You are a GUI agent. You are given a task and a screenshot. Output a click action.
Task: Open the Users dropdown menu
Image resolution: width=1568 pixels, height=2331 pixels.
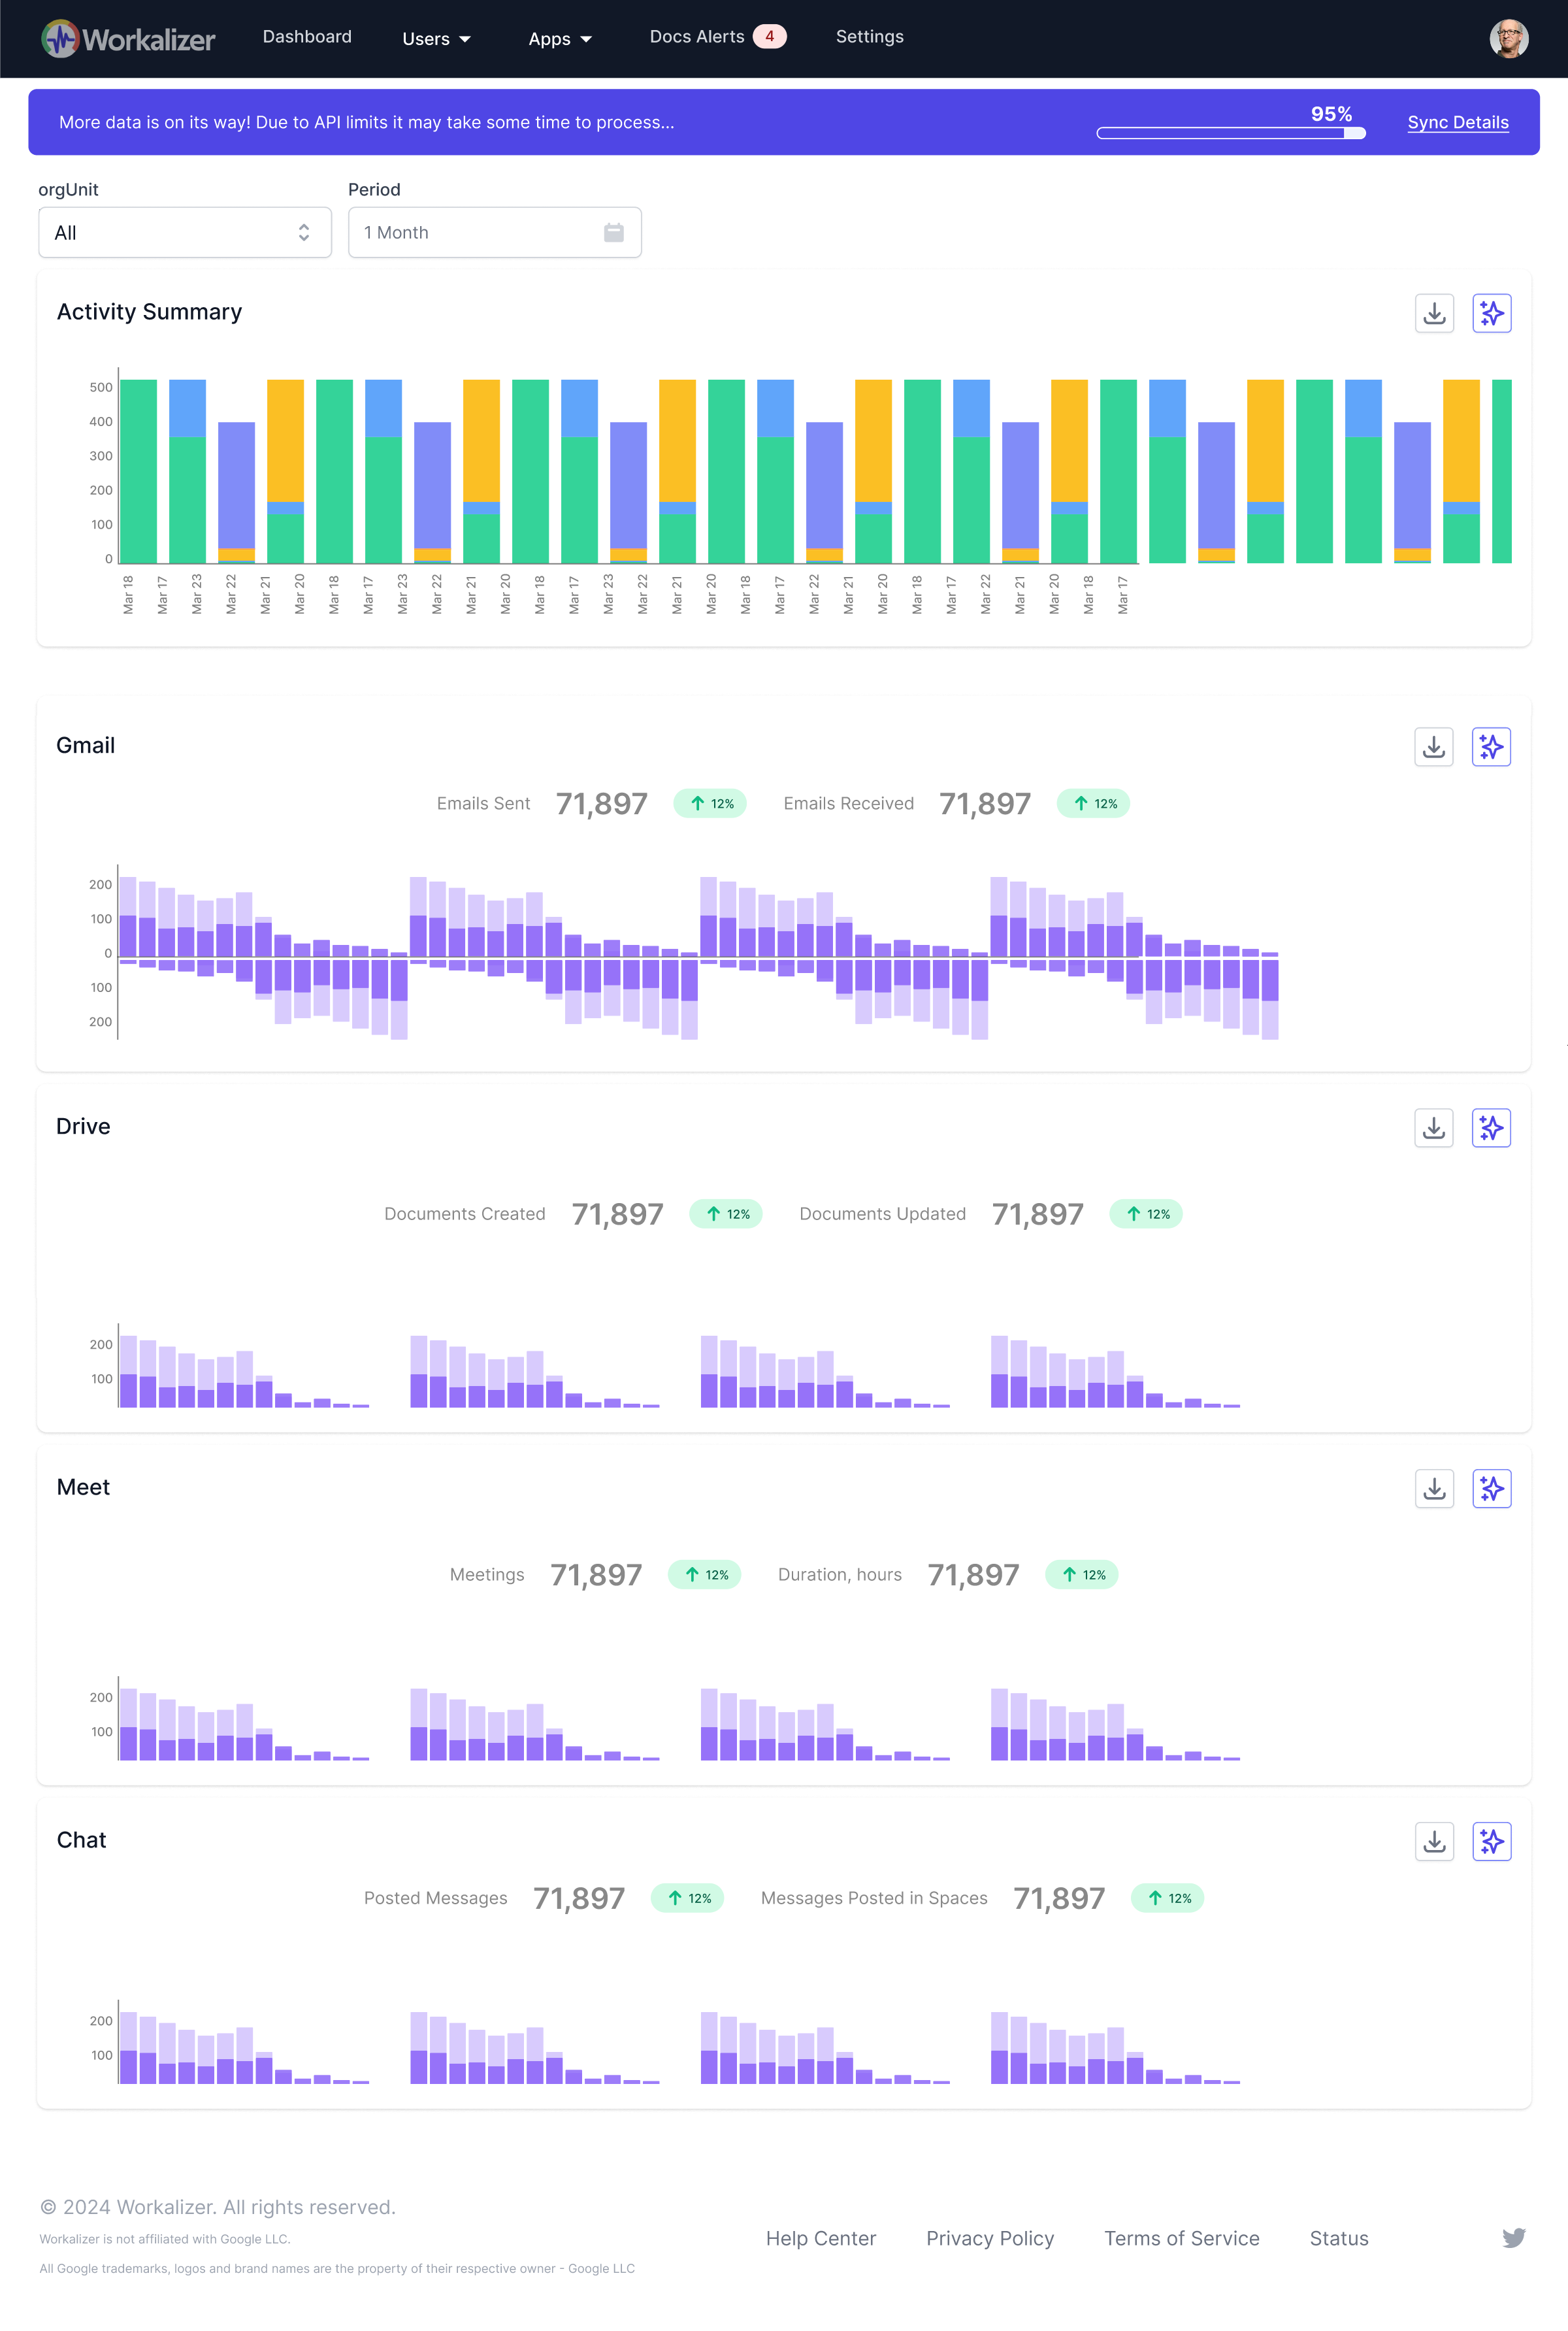[x=435, y=38]
